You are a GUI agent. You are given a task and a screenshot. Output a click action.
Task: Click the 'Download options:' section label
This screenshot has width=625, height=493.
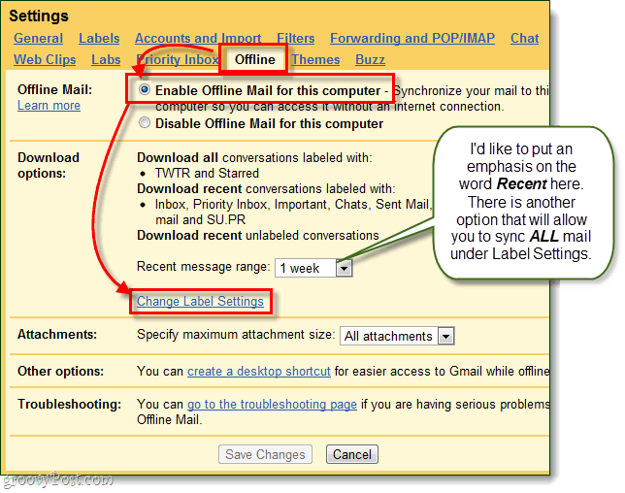(49, 165)
